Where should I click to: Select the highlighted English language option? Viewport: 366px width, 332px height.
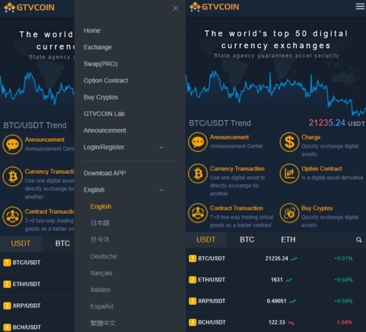pos(101,206)
